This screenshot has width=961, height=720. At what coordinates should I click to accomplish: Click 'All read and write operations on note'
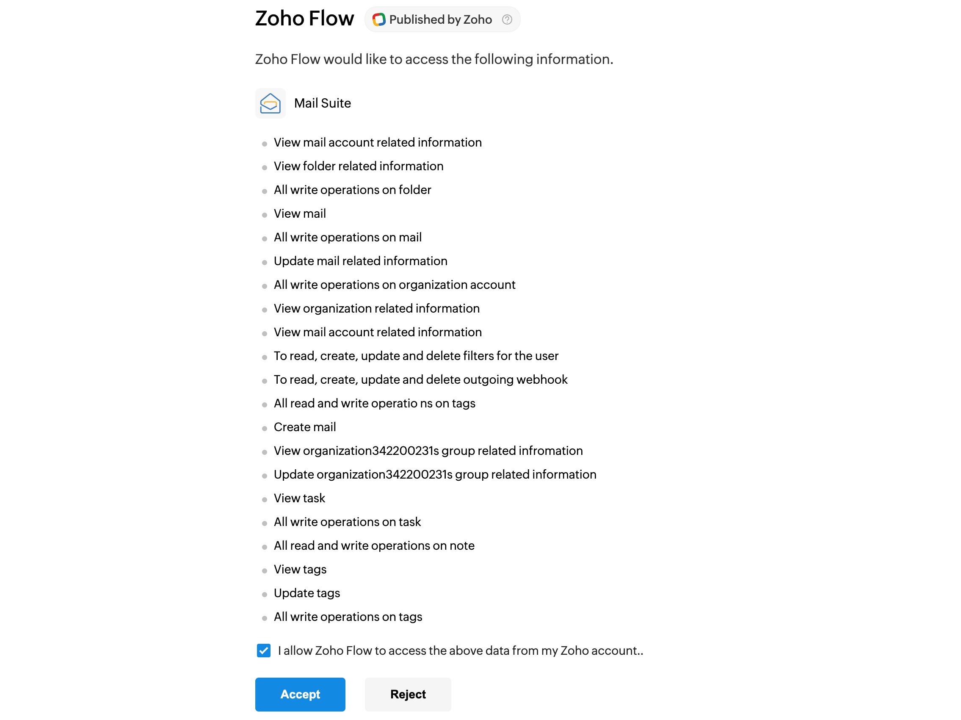pos(374,546)
